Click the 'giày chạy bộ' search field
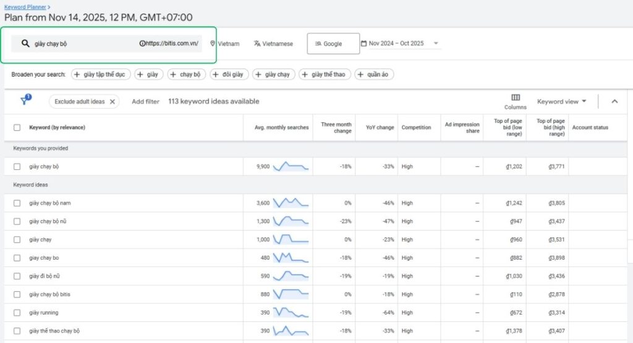 pyautogui.click(x=80, y=44)
